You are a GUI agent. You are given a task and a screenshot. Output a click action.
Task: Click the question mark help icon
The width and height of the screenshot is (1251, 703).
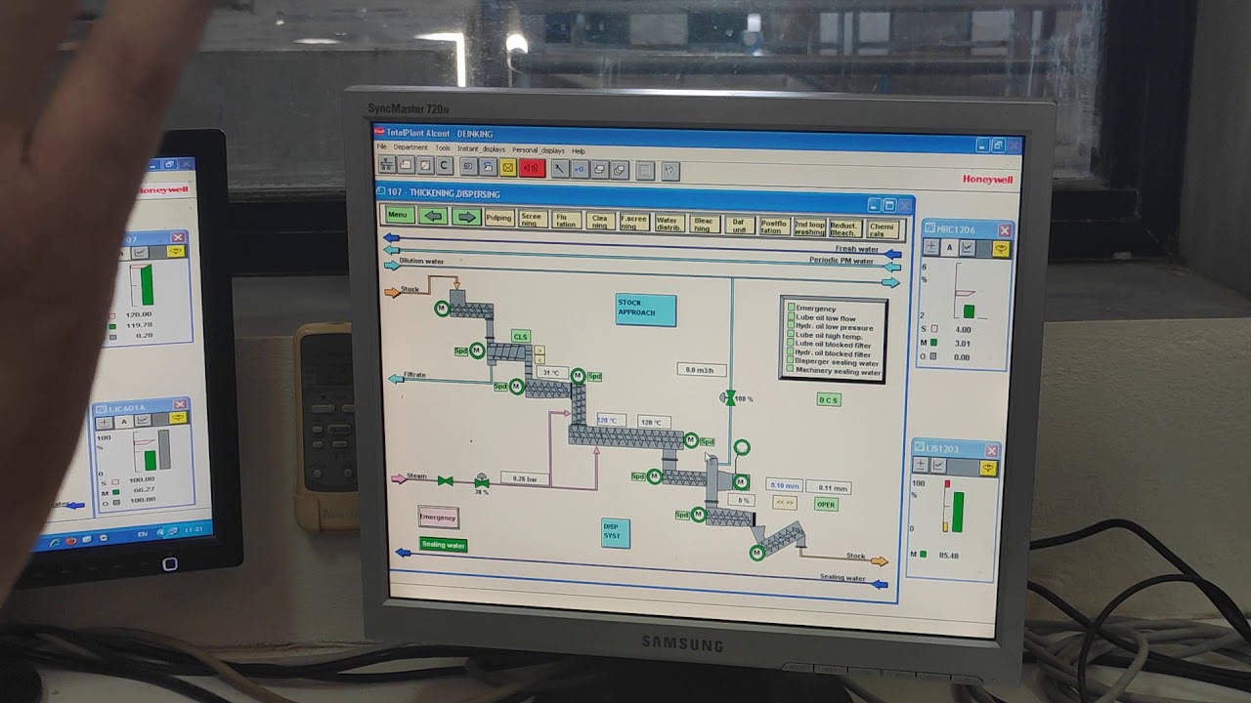pos(669,171)
